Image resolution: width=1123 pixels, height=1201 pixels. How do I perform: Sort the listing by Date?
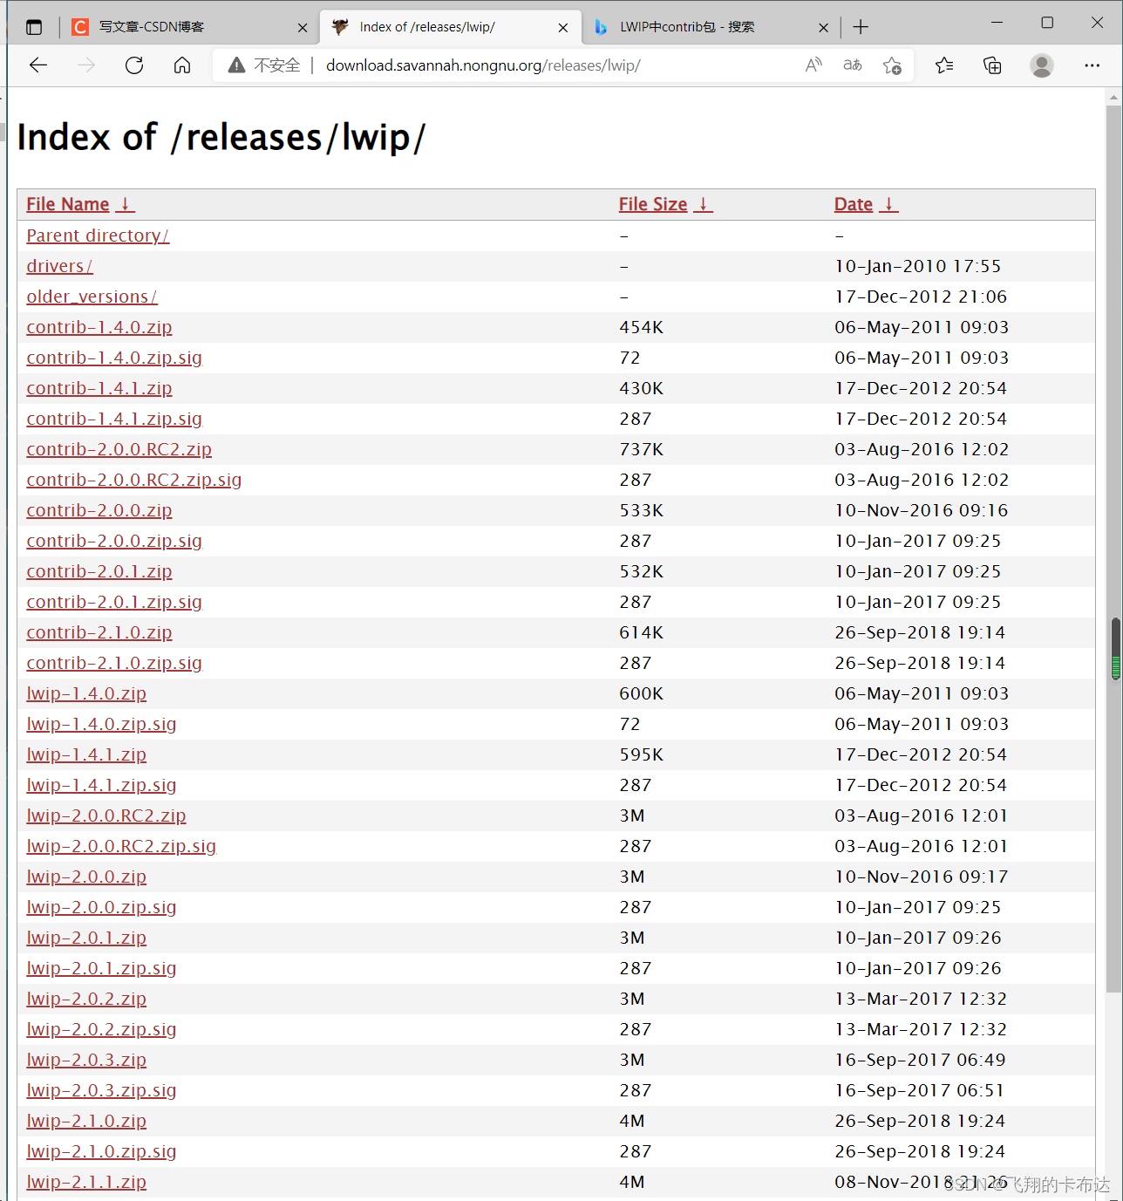pos(866,204)
